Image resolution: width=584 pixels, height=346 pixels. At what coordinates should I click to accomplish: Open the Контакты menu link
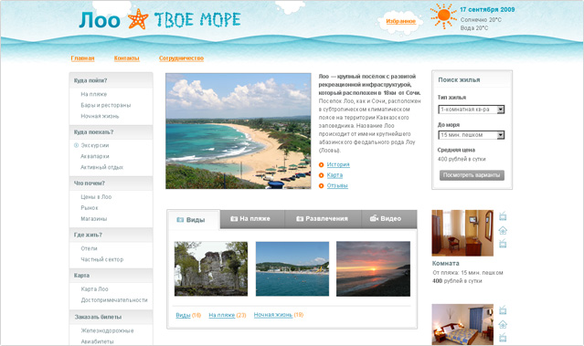click(127, 58)
